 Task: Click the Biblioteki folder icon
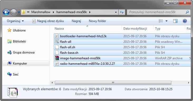tap(9, 41)
